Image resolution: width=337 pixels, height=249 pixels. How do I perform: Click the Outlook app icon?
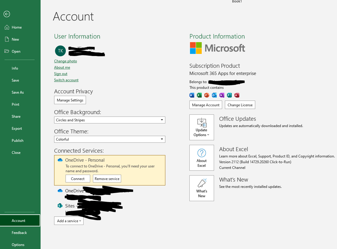click(214, 95)
